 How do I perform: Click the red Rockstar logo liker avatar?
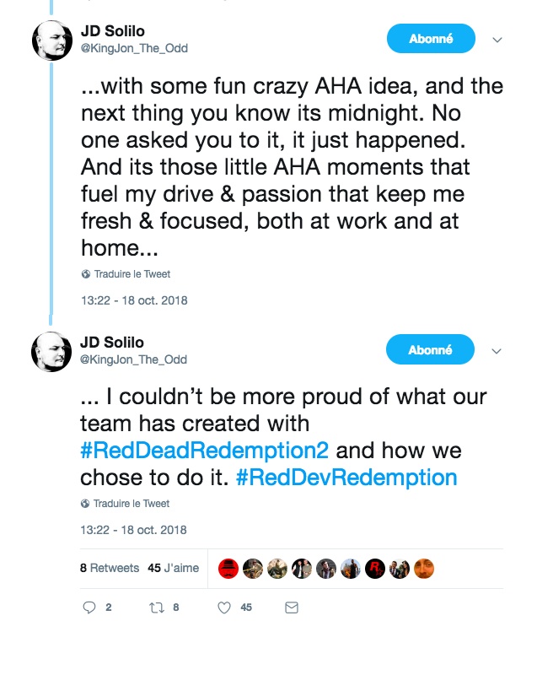pos(375,568)
